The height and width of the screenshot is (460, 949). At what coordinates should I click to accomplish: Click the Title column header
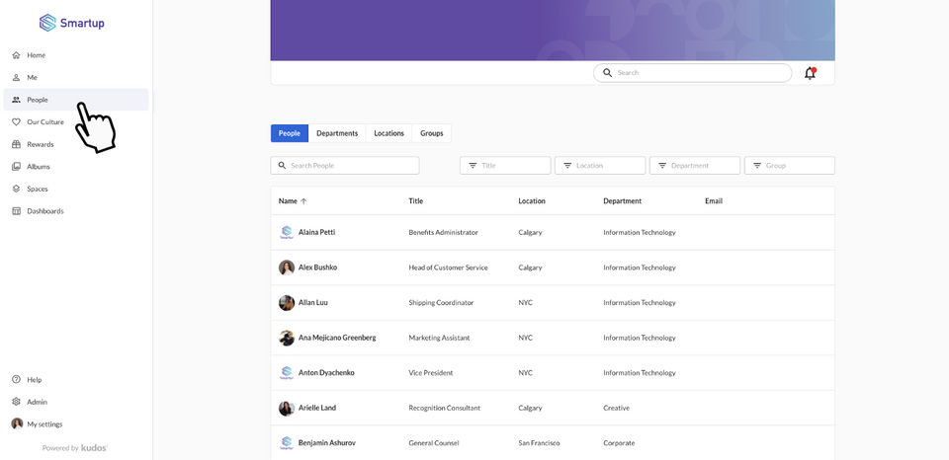click(416, 201)
